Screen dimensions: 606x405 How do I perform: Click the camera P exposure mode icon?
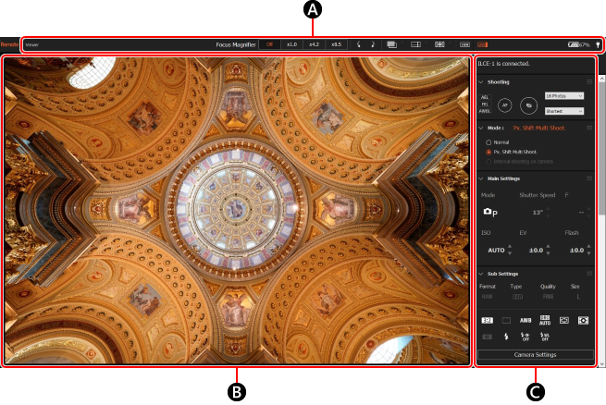(x=490, y=212)
